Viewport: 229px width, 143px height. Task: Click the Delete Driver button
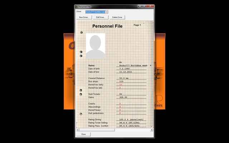(117, 17)
